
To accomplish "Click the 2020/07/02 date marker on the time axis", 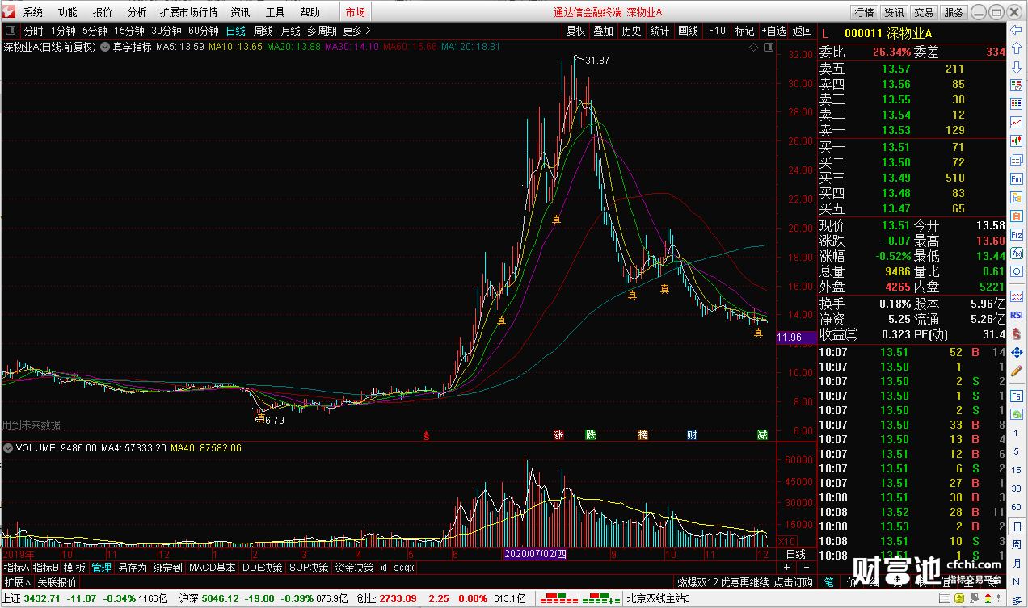I will click(x=535, y=555).
